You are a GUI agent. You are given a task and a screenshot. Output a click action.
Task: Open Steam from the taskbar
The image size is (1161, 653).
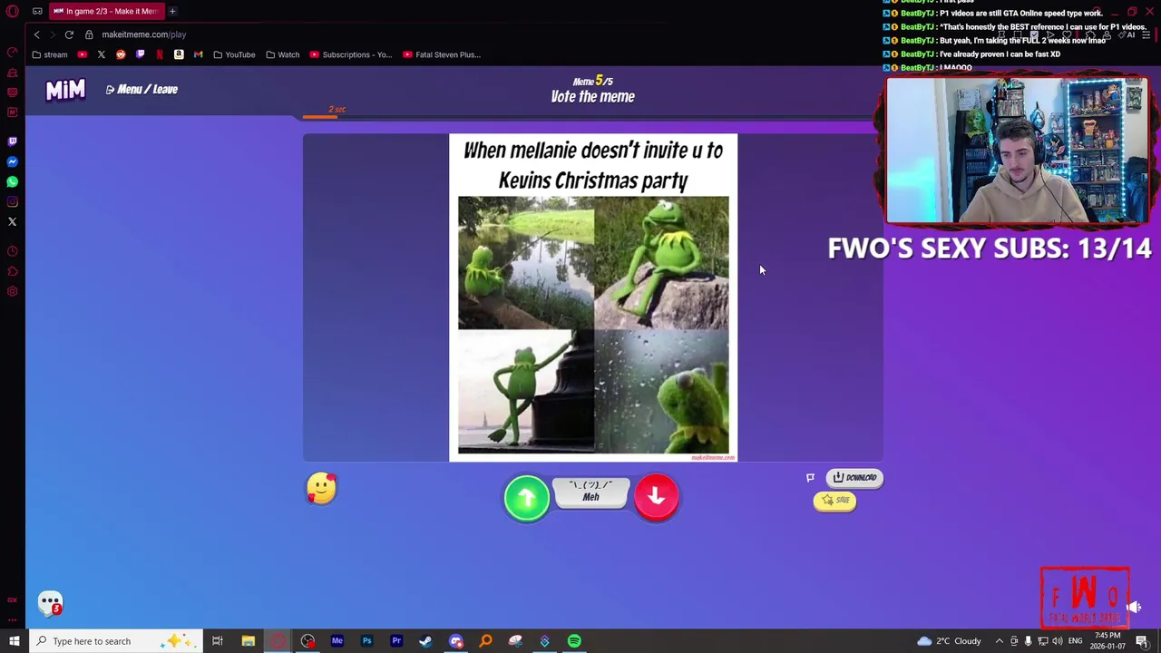[425, 641]
